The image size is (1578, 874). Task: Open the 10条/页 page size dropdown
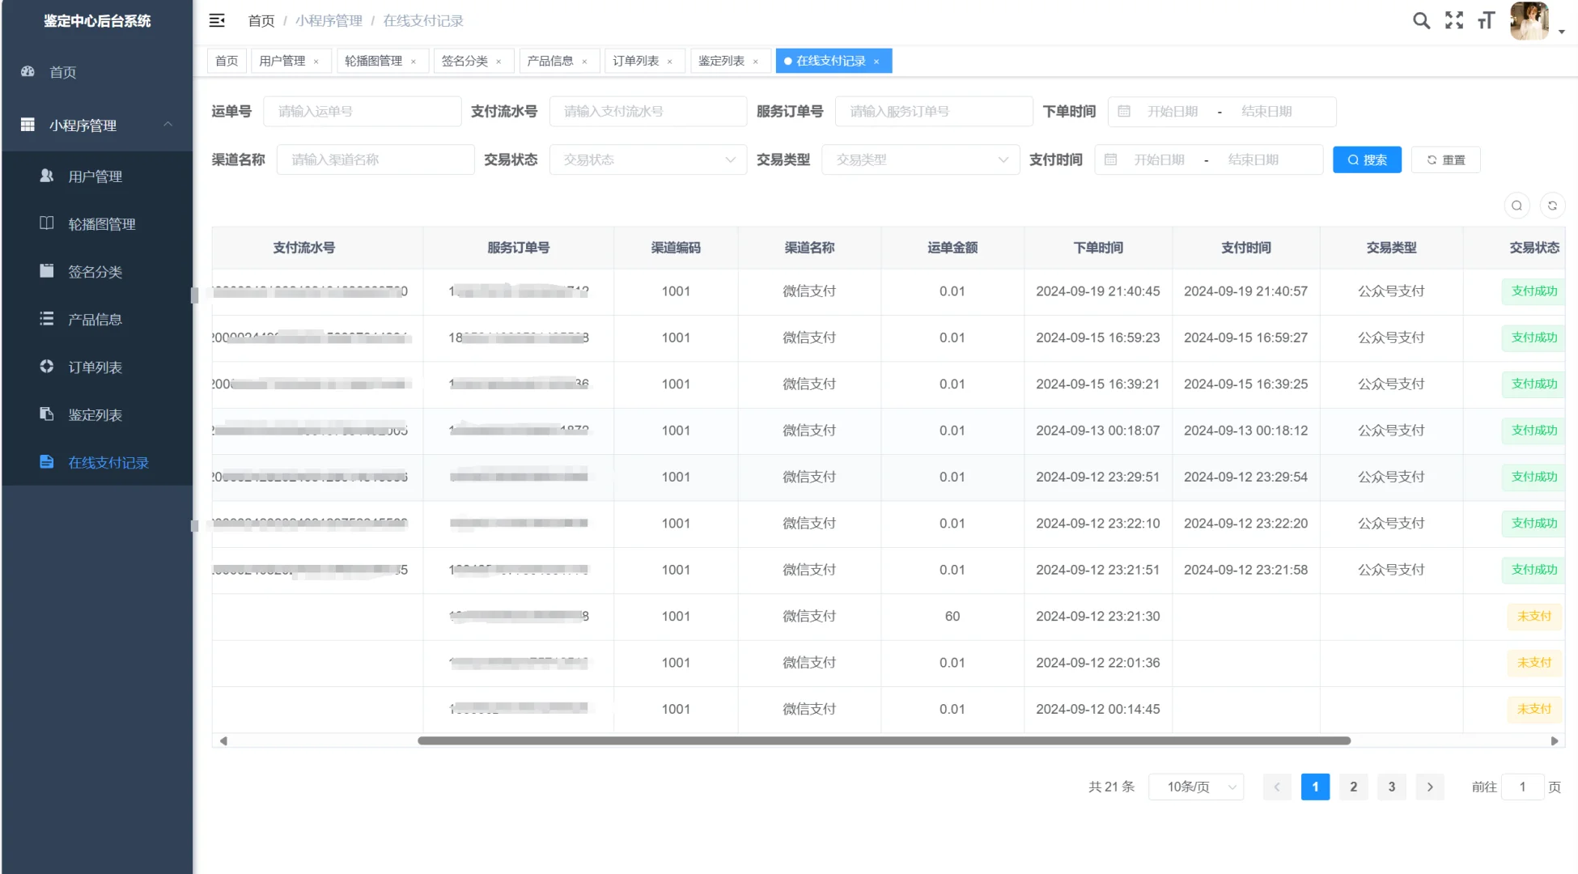point(1196,787)
